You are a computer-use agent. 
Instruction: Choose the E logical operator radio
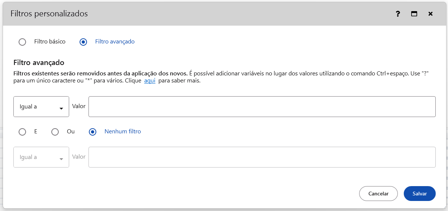click(22, 132)
